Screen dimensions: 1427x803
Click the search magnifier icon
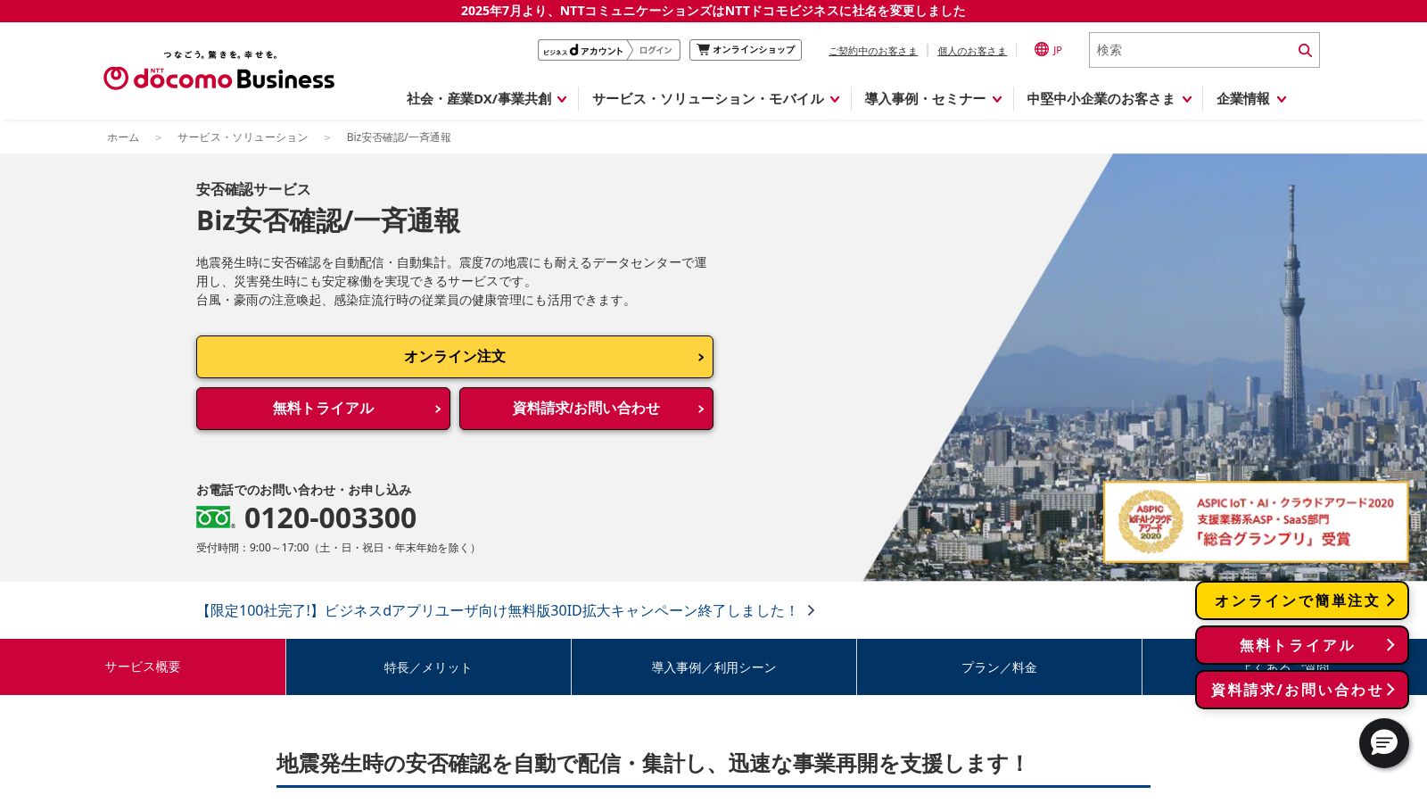tap(1305, 50)
